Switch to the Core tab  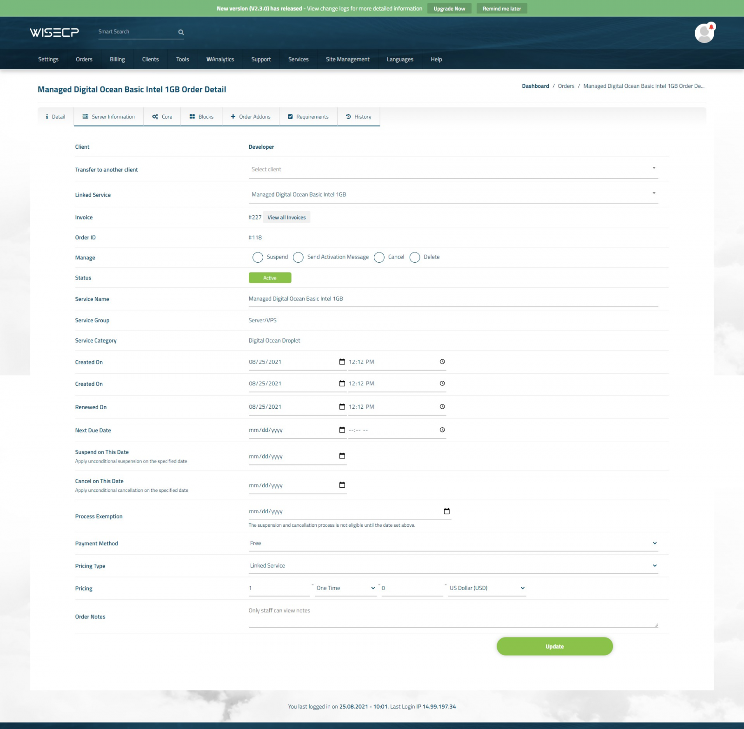(x=162, y=117)
